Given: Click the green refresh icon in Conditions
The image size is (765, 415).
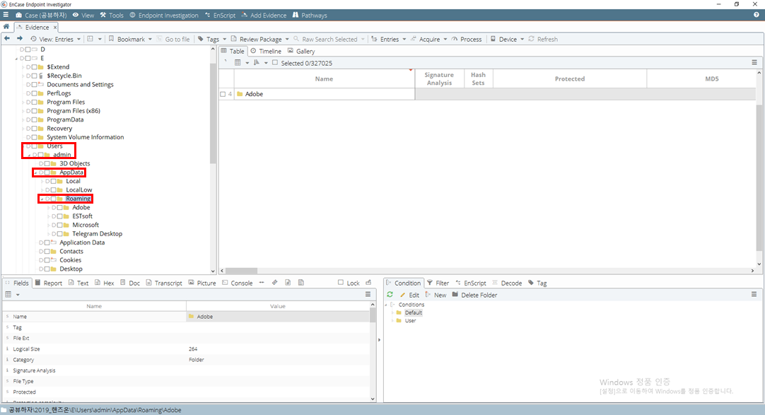Looking at the screenshot, I should point(390,295).
